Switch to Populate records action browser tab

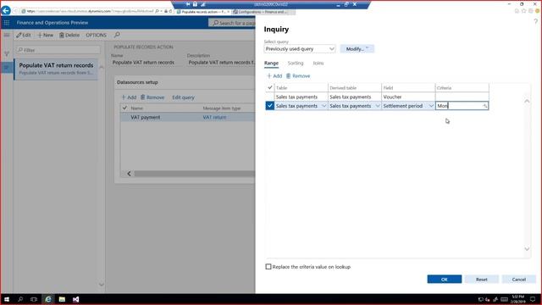[203, 12]
